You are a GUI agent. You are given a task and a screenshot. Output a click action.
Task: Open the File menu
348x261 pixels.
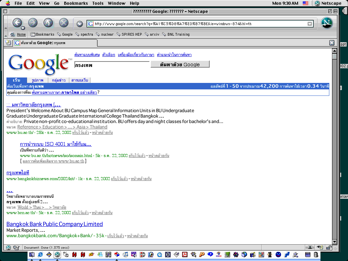pyautogui.click(x=18, y=3)
